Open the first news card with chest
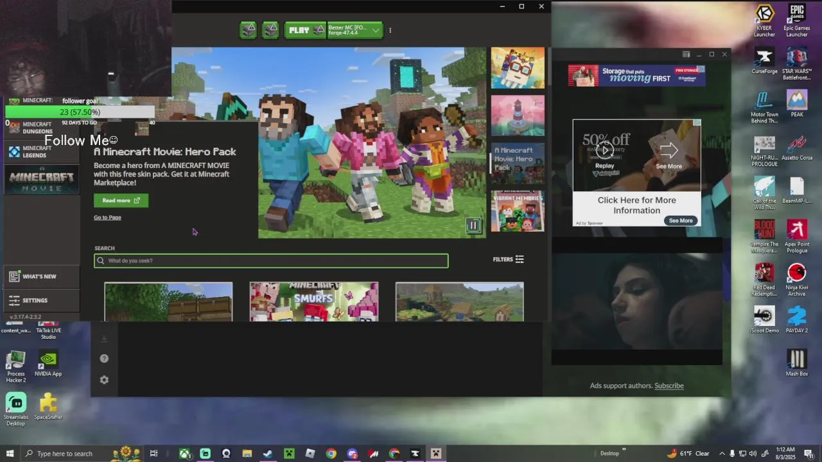 tap(168, 302)
